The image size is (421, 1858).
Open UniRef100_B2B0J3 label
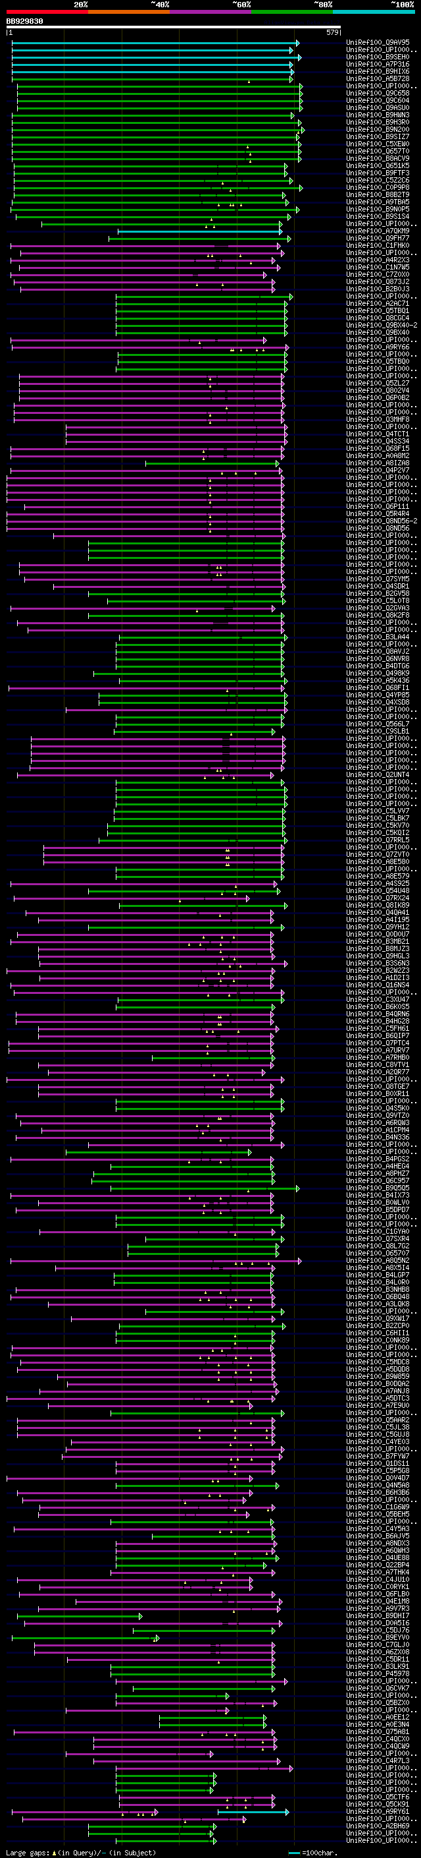tap(378, 289)
